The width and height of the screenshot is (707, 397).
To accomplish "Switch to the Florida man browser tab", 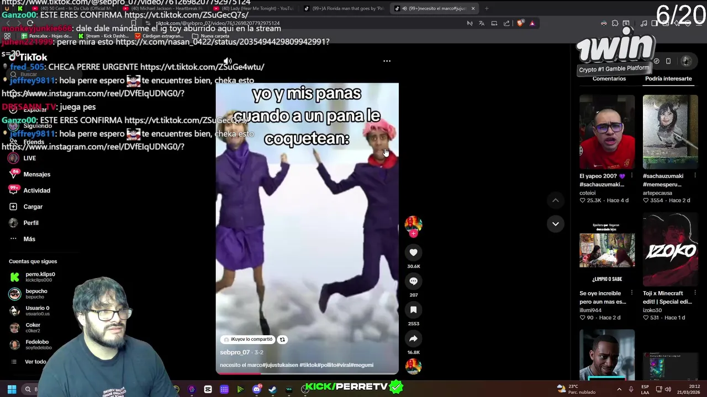I will (x=345, y=8).
